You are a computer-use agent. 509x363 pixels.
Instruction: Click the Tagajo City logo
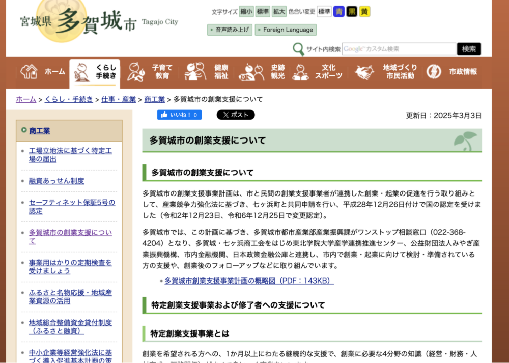[99, 21]
